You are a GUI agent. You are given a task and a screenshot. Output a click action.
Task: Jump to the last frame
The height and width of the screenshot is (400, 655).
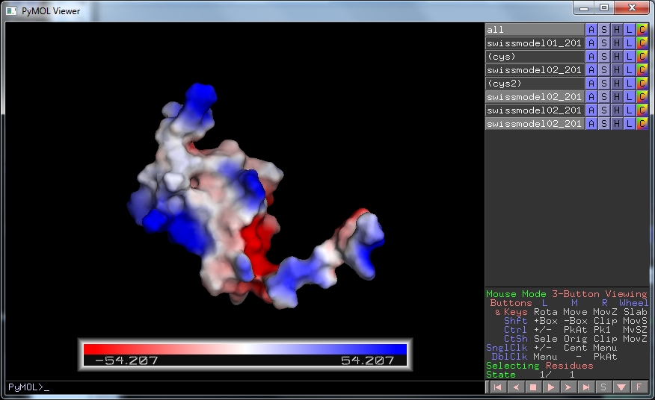[x=586, y=387]
